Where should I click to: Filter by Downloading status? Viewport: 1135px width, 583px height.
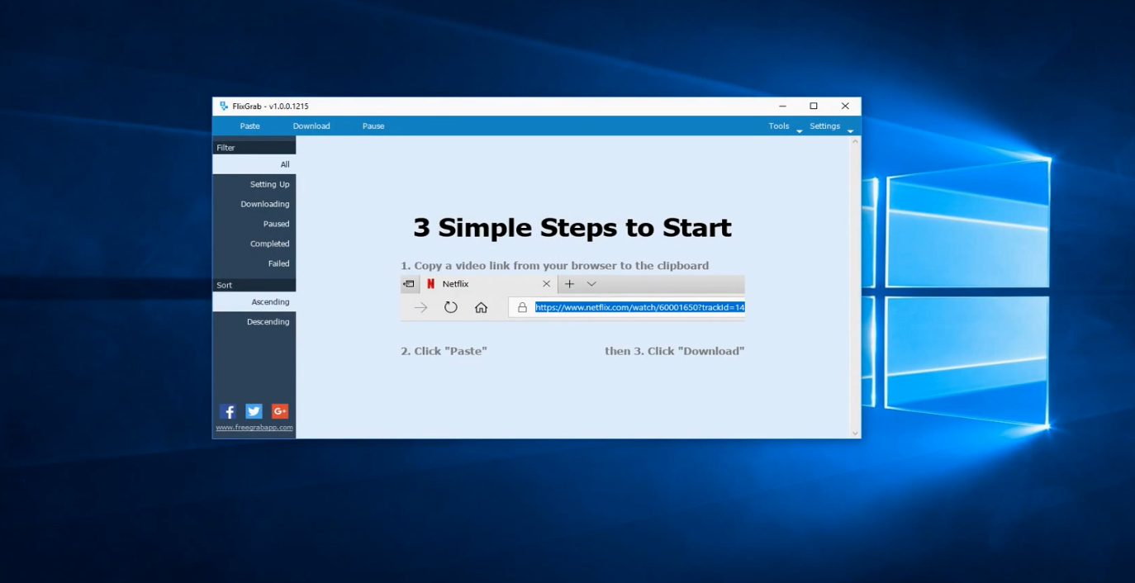pos(254,204)
